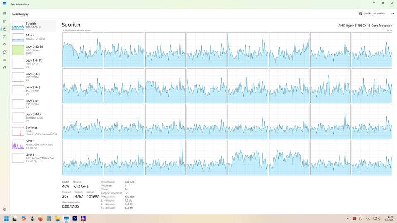Open the clock and date flyout
The height and width of the screenshot is (223, 397).
[390, 218]
